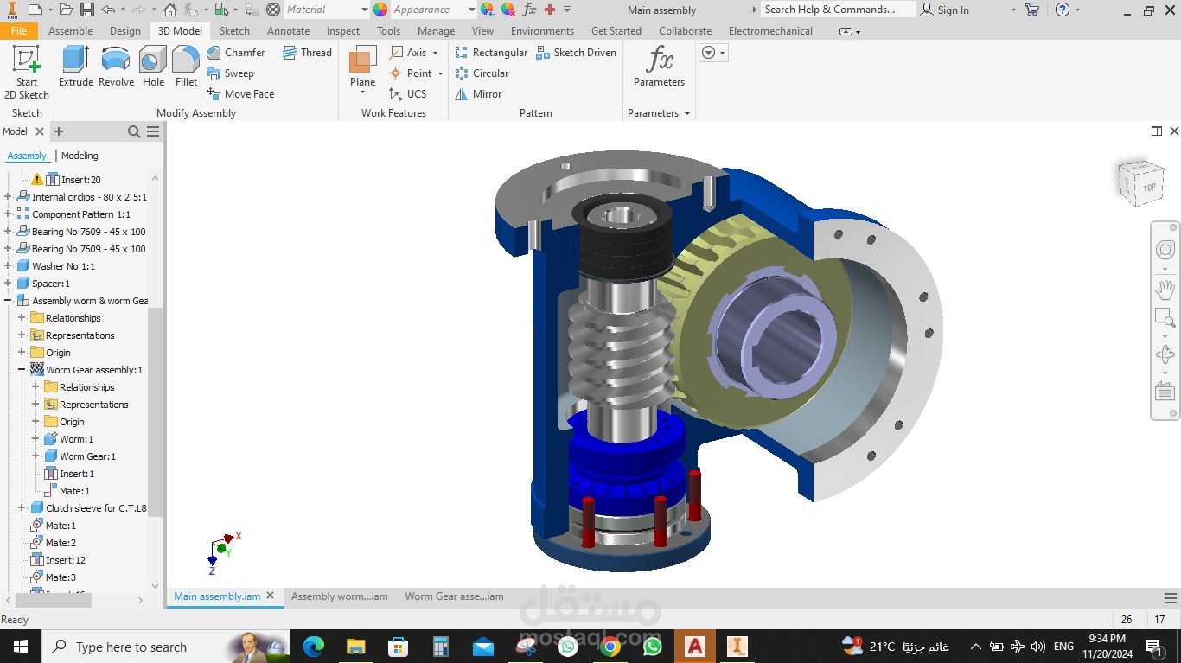Activate the Pan hand tool in navigation bar
The height and width of the screenshot is (663, 1181).
pos(1165,288)
